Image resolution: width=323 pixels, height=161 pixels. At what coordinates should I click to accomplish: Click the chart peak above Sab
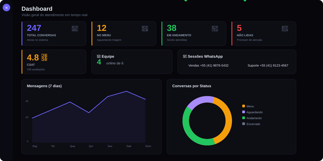(x=127, y=91)
